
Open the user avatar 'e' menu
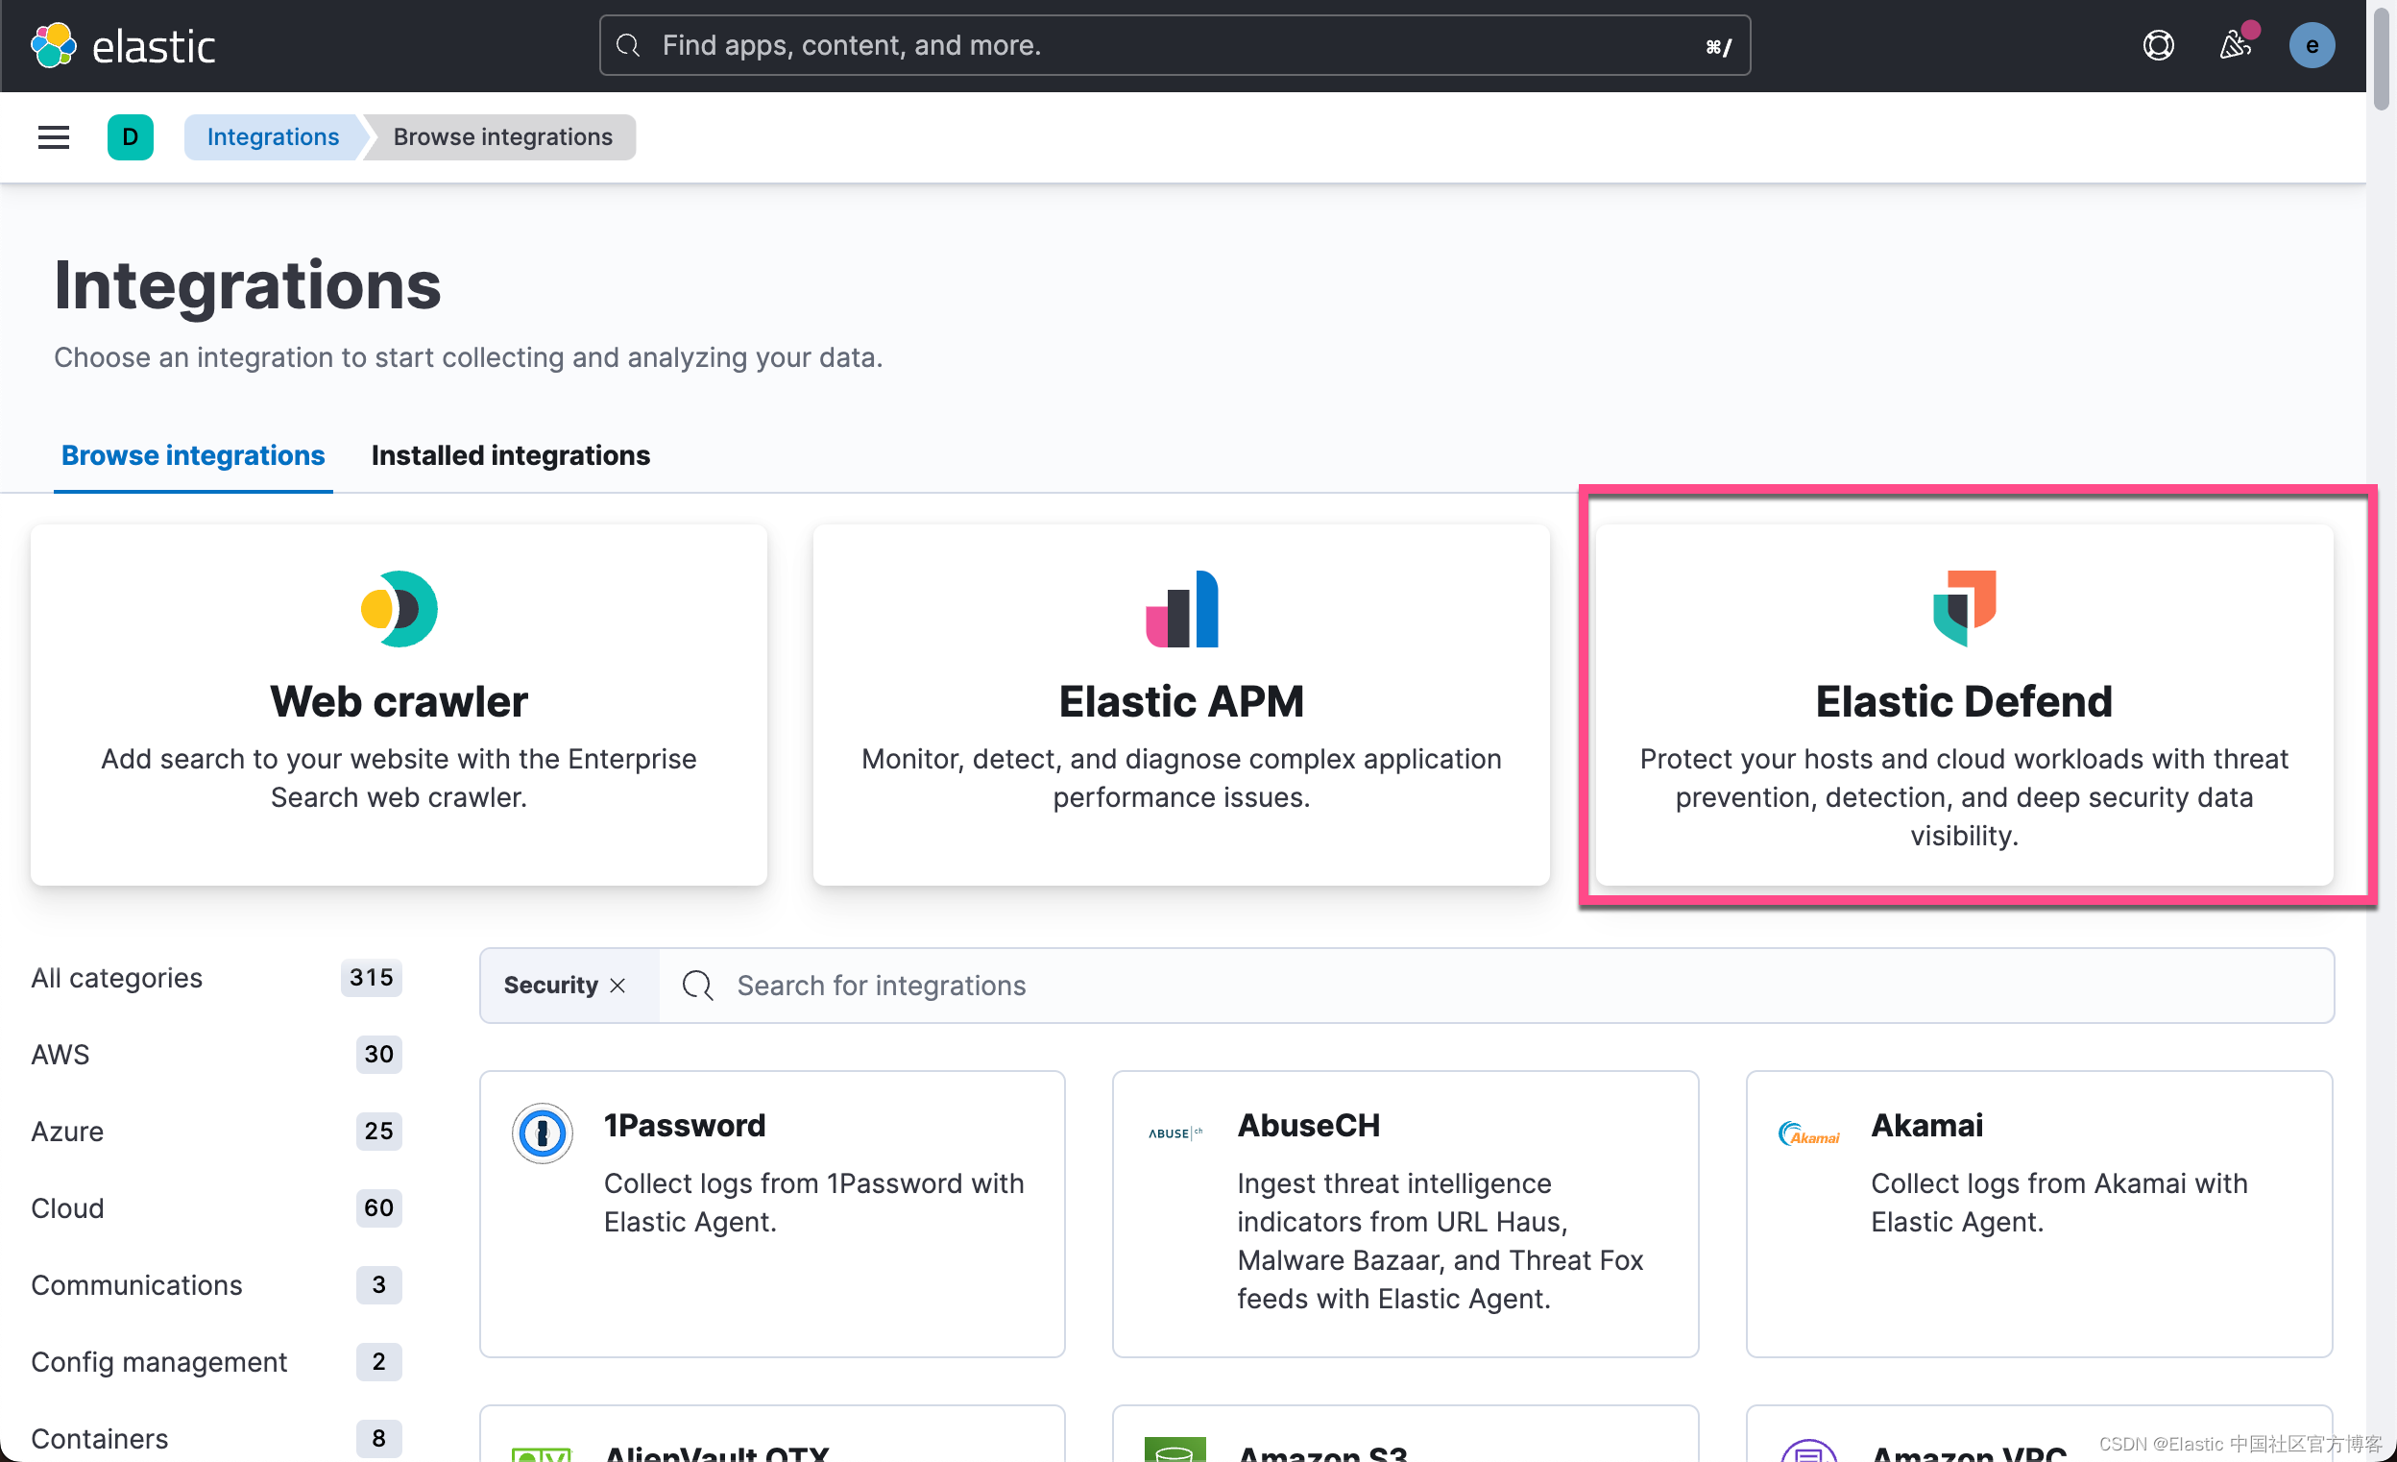(x=2312, y=46)
